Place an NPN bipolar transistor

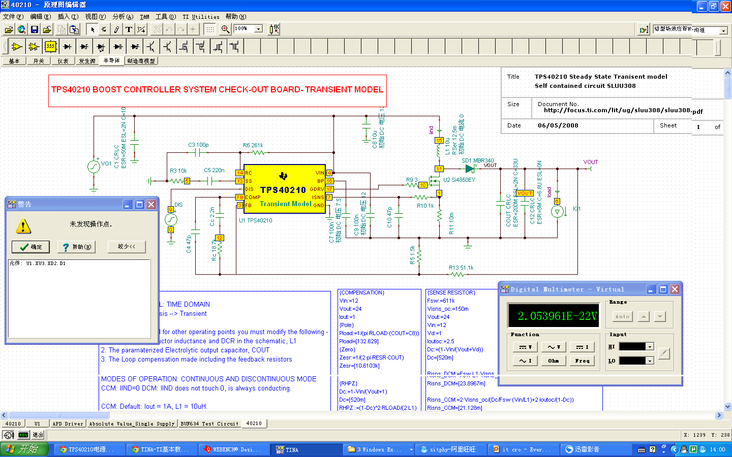tap(151, 47)
